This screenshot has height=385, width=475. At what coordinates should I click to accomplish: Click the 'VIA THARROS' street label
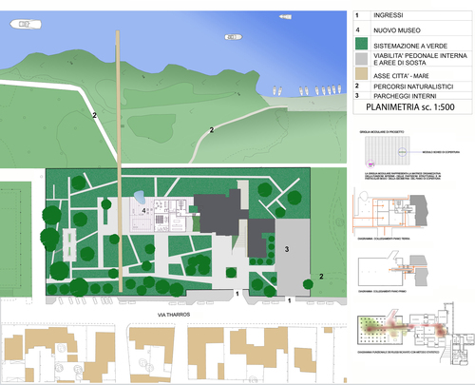click(x=174, y=315)
